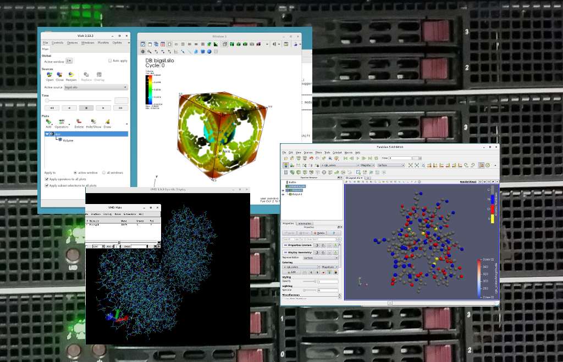Enable the Auto apply checkbox in VisIt

point(110,60)
